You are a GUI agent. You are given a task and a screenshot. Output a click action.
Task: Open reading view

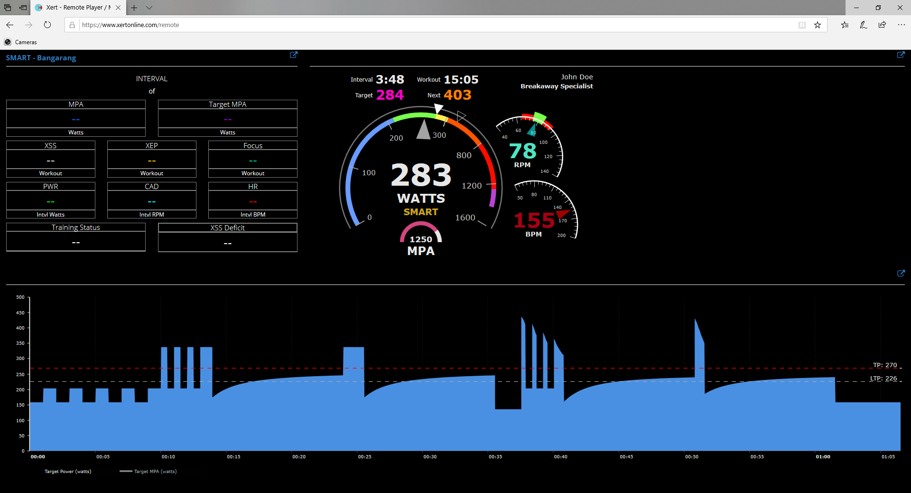802,25
